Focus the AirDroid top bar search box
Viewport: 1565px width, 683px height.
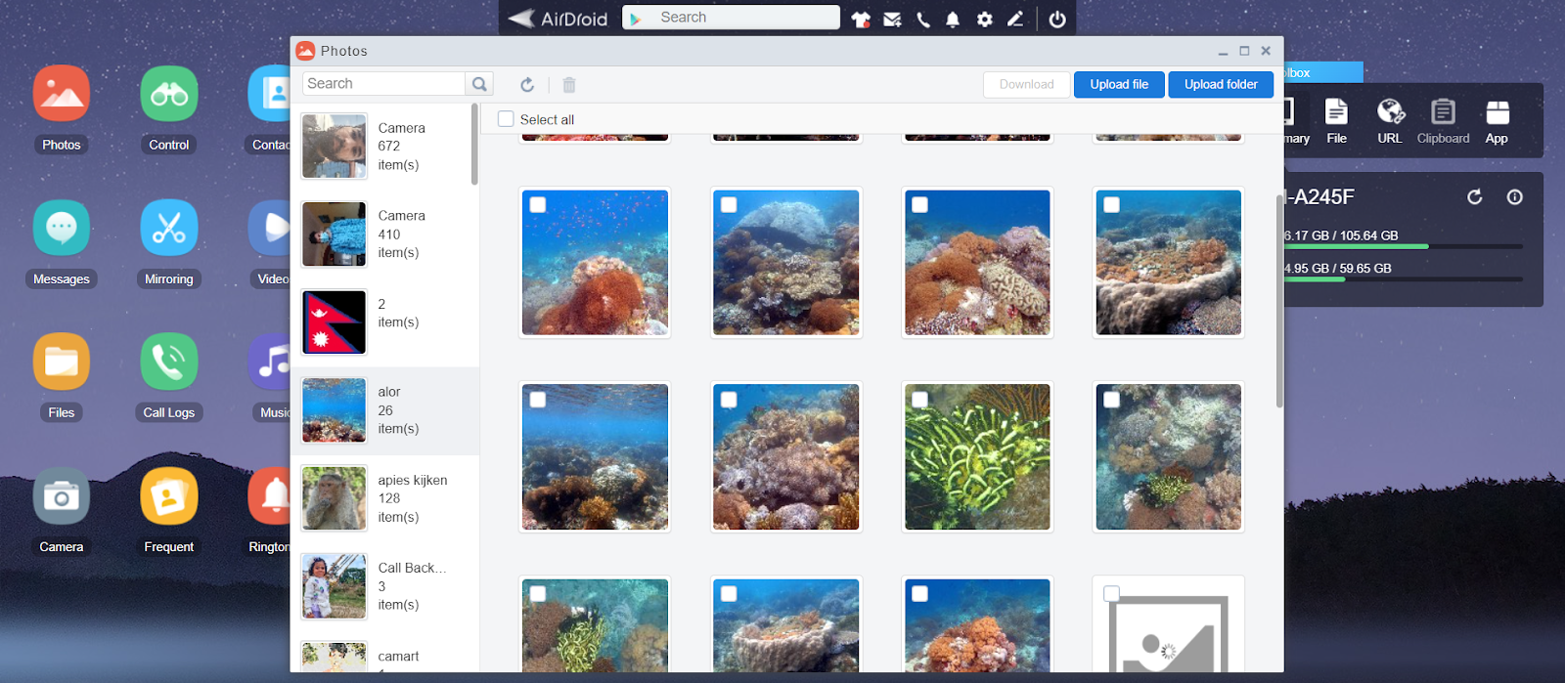(731, 18)
